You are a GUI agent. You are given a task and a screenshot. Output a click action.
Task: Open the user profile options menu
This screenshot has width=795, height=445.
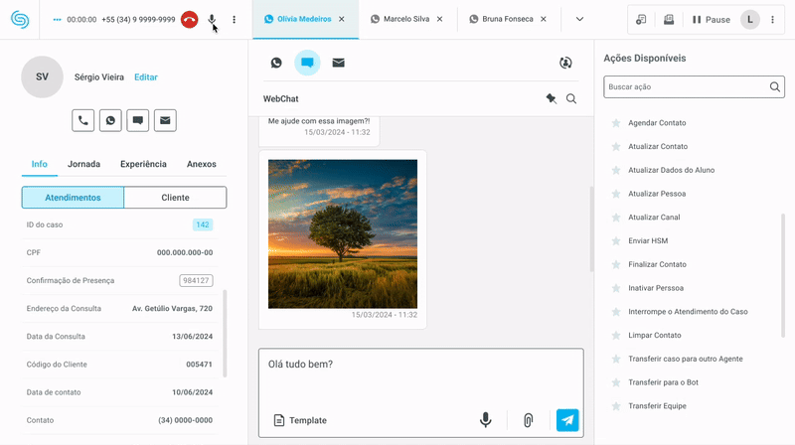tap(772, 19)
